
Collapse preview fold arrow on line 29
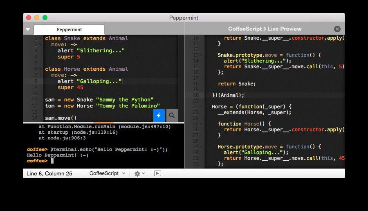click(x=201, y=147)
